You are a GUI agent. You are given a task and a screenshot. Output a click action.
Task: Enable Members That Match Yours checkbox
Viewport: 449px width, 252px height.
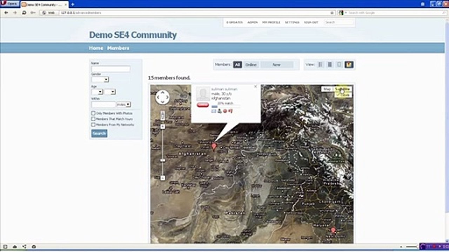pos(93,119)
